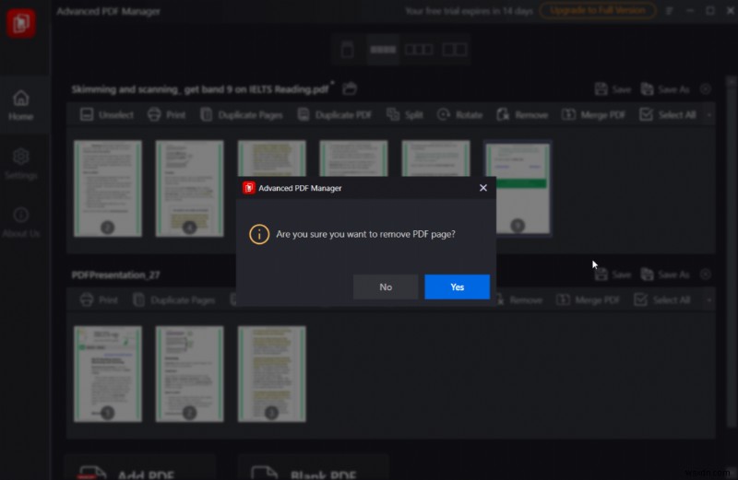Screen dimensions: 738x480
Task: Close the Advanced PDF Manager dialog
Action: 482,188
